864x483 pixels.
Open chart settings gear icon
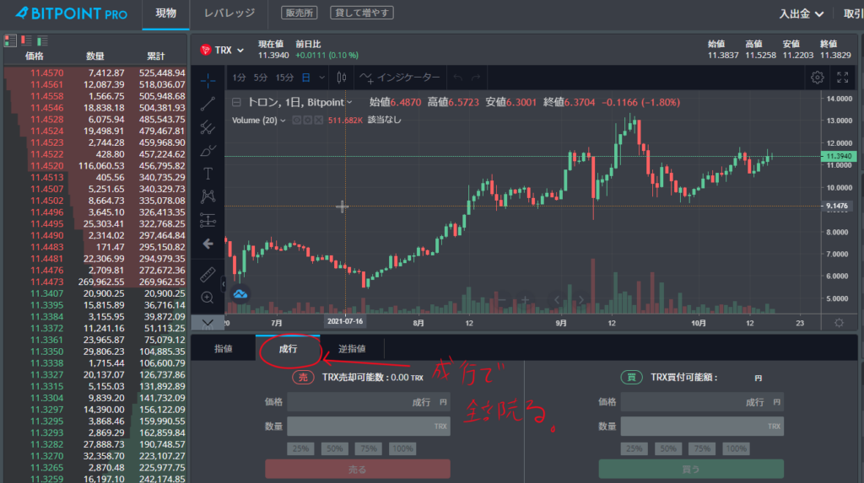point(817,78)
